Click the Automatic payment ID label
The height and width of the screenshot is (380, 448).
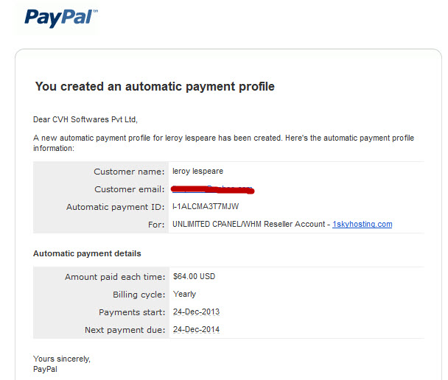(116, 207)
